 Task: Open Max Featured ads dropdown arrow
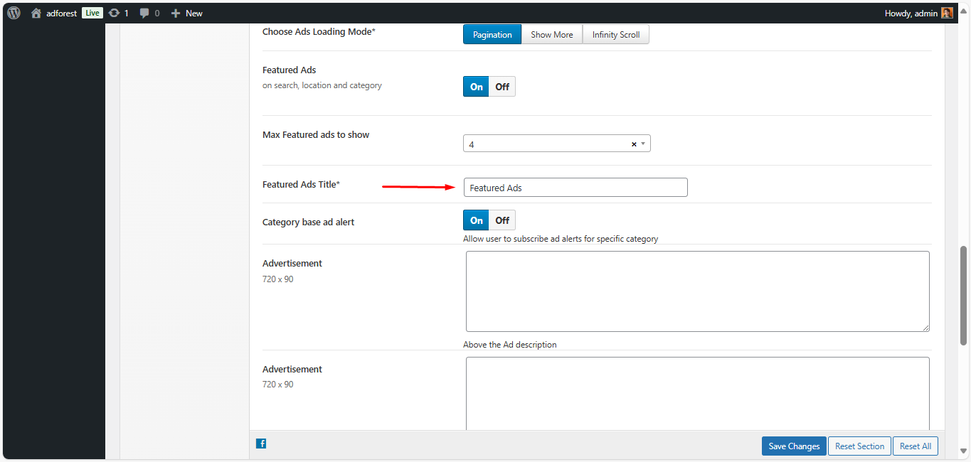(x=643, y=144)
